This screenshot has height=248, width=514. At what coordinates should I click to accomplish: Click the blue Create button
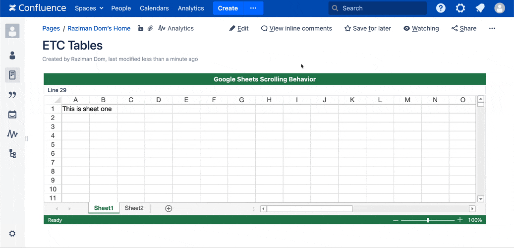pos(228,8)
